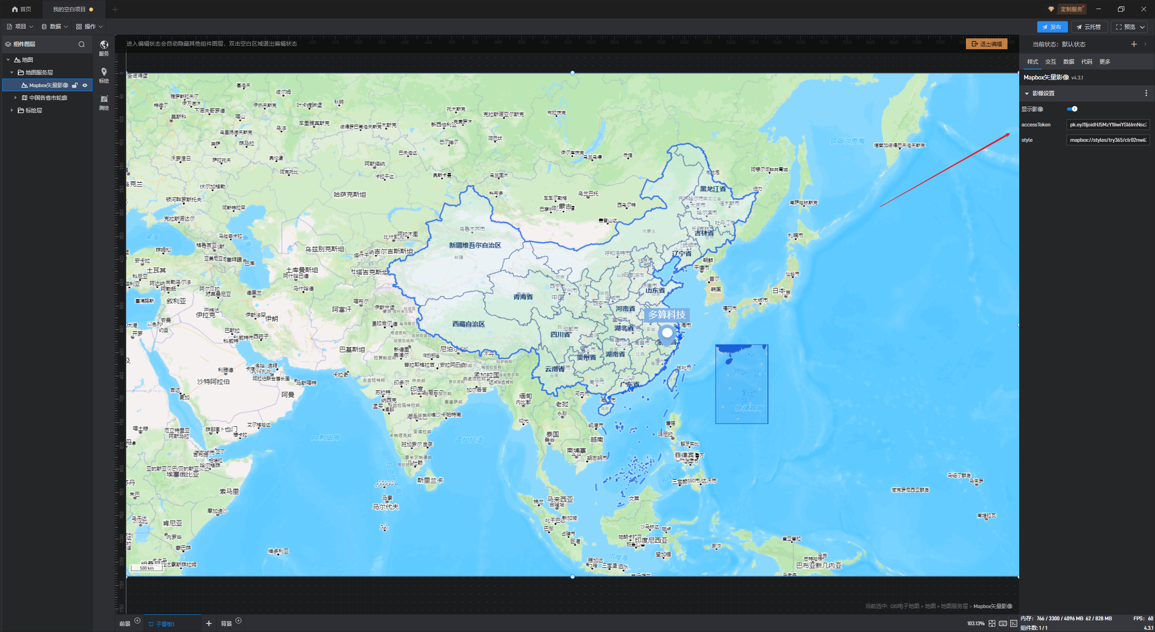Expand the 标绘层 folder
The width and height of the screenshot is (1155, 632).
(12, 110)
